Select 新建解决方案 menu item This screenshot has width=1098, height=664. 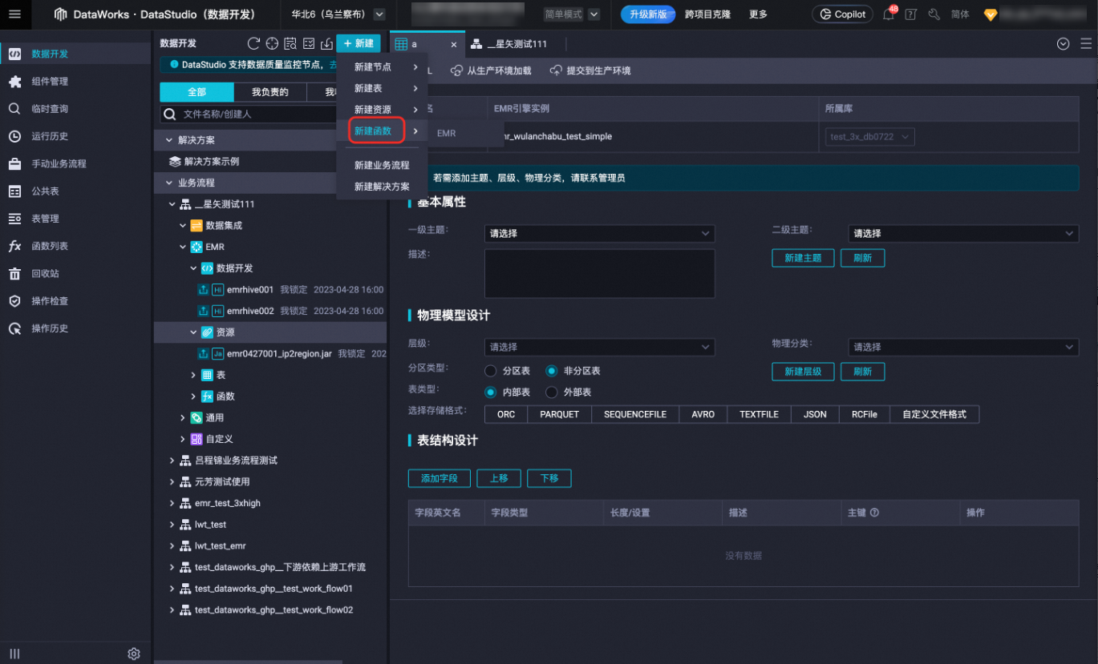tap(382, 187)
